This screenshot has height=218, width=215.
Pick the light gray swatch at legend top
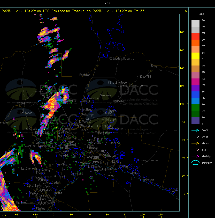195,24
